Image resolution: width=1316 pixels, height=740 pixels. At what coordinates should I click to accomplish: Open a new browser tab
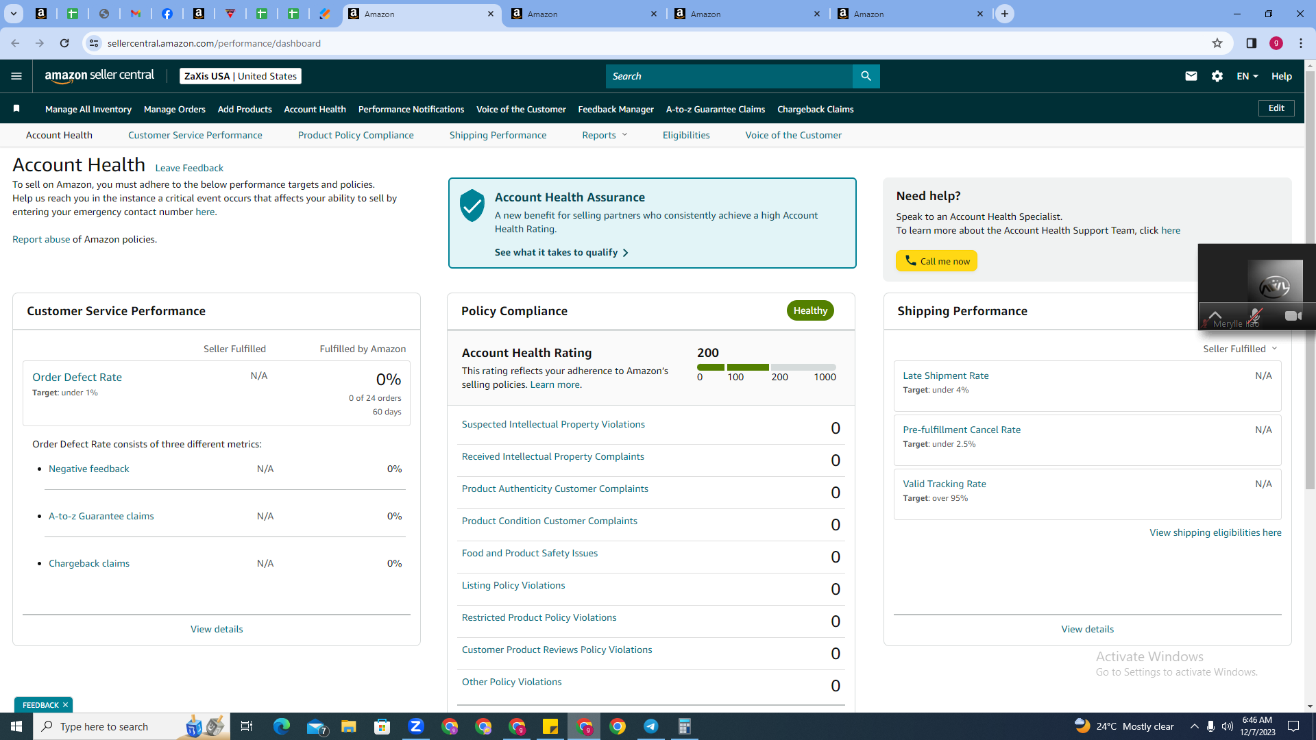point(1005,14)
